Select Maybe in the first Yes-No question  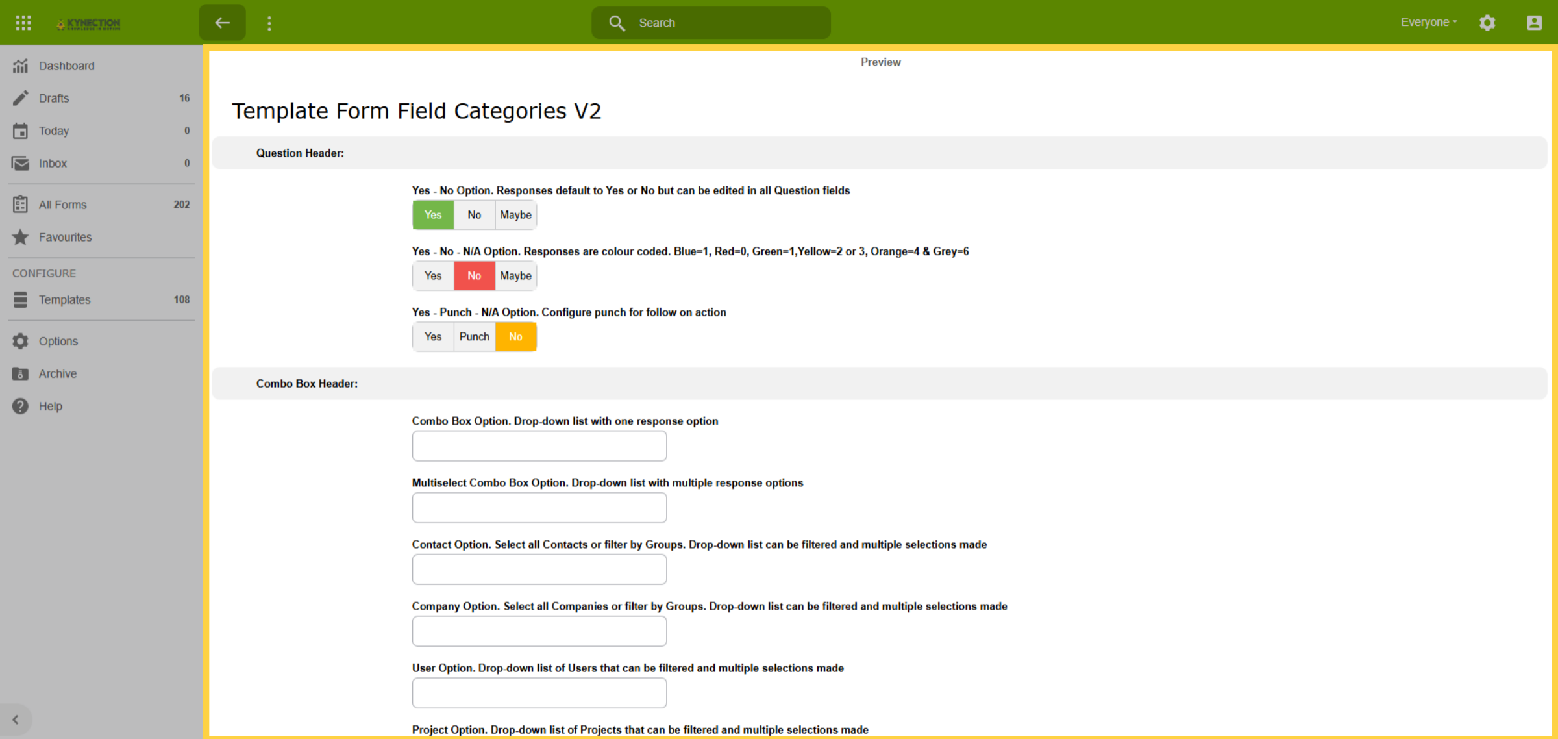click(515, 215)
